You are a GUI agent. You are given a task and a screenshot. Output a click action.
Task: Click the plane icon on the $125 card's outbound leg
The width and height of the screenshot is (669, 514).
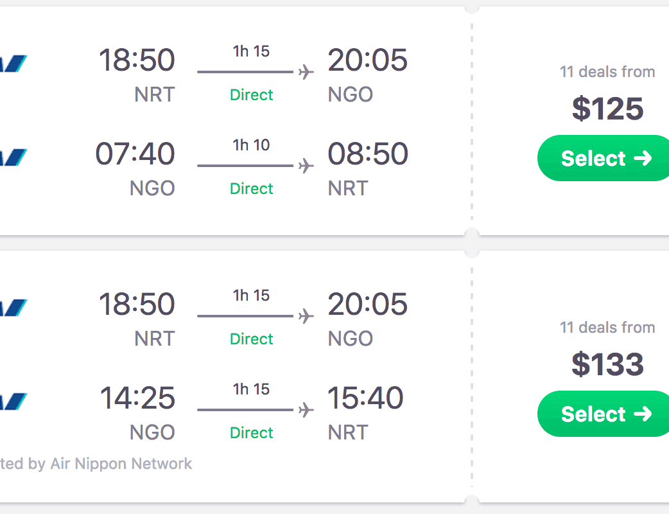[306, 72]
